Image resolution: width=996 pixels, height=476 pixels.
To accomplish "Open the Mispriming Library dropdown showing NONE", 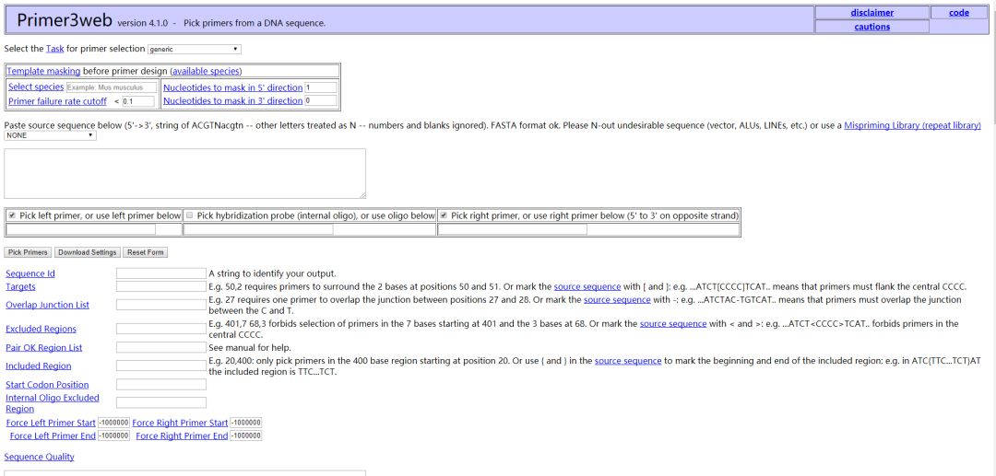I will [50, 135].
